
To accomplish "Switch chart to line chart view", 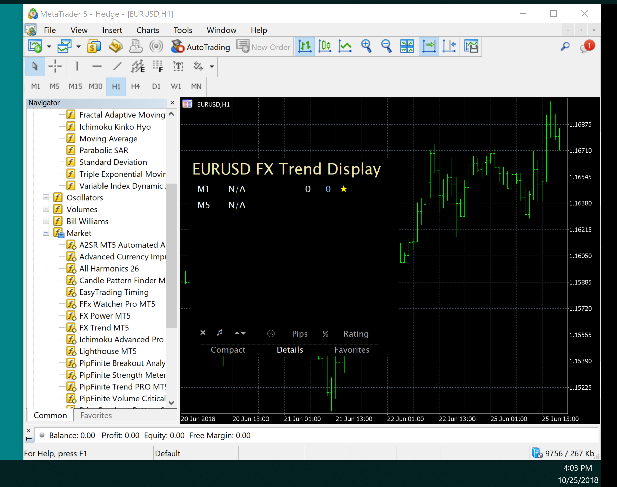I will tap(345, 46).
